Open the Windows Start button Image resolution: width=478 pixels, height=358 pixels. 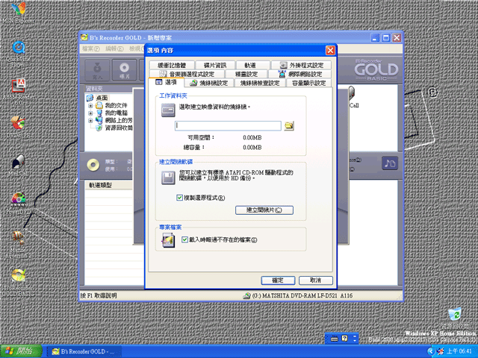coord(22,351)
